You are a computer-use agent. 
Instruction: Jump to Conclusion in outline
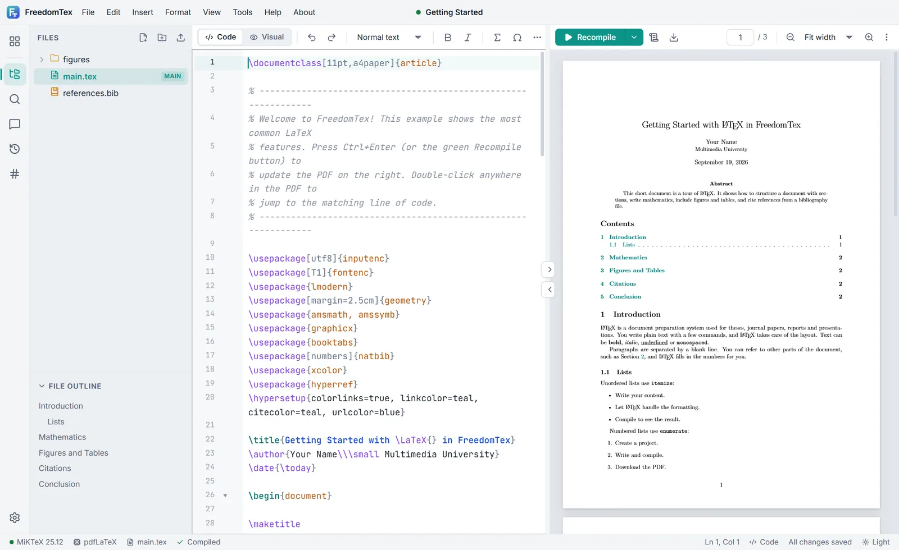point(59,484)
